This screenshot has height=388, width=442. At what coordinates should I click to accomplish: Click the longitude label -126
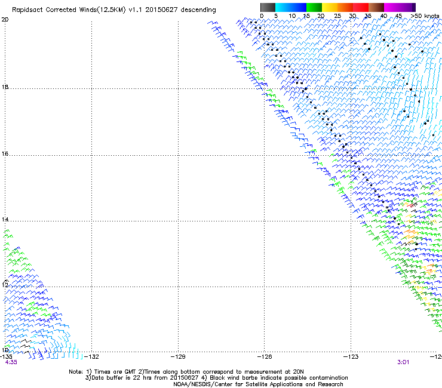point(265,357)
